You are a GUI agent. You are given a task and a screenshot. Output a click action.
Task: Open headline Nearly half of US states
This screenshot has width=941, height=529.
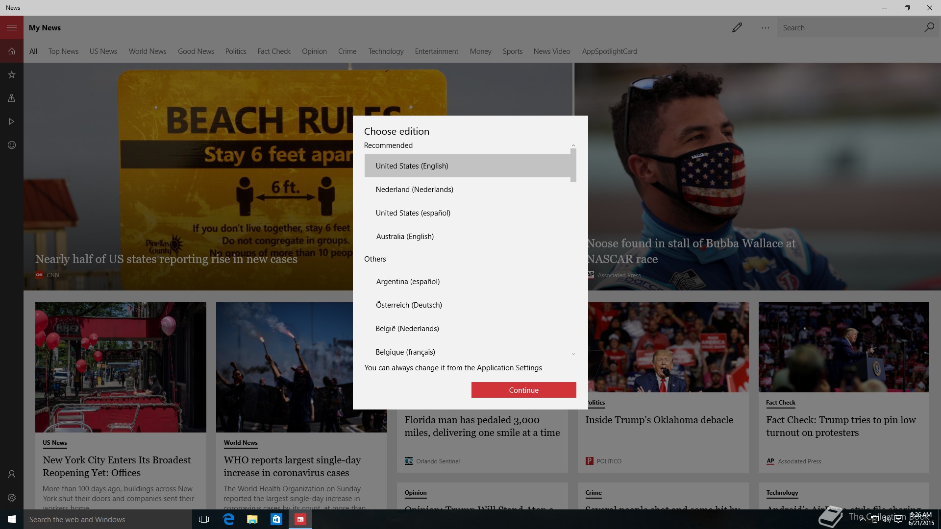166,259
